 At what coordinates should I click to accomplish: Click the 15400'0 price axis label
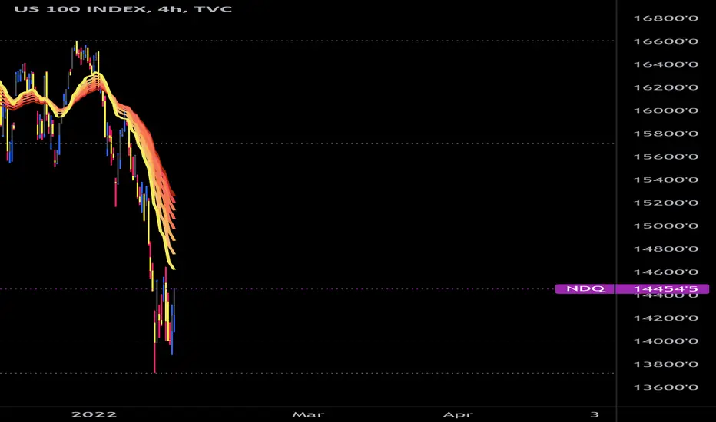666,180
